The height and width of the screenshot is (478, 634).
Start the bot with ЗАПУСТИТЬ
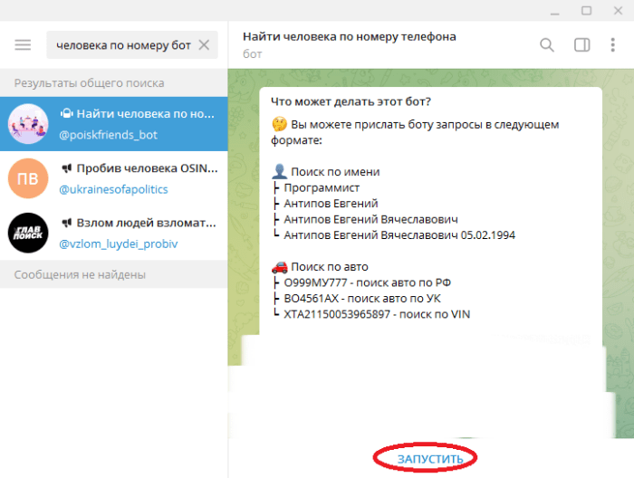tap(430, 459)
